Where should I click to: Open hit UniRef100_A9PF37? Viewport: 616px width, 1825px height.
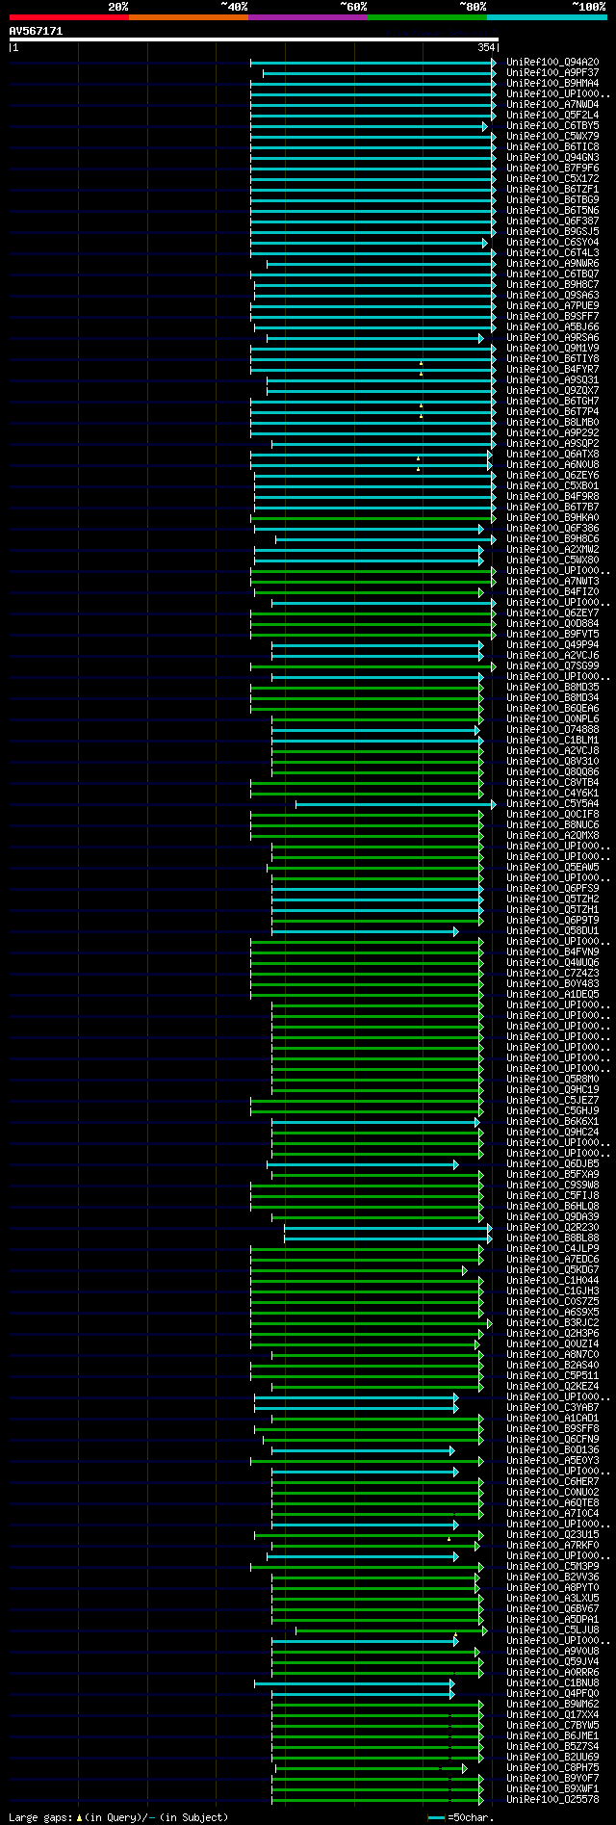click(x=552, y=72)
